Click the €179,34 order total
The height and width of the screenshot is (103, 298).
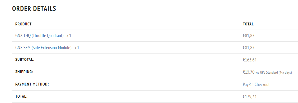click(250, 97)
